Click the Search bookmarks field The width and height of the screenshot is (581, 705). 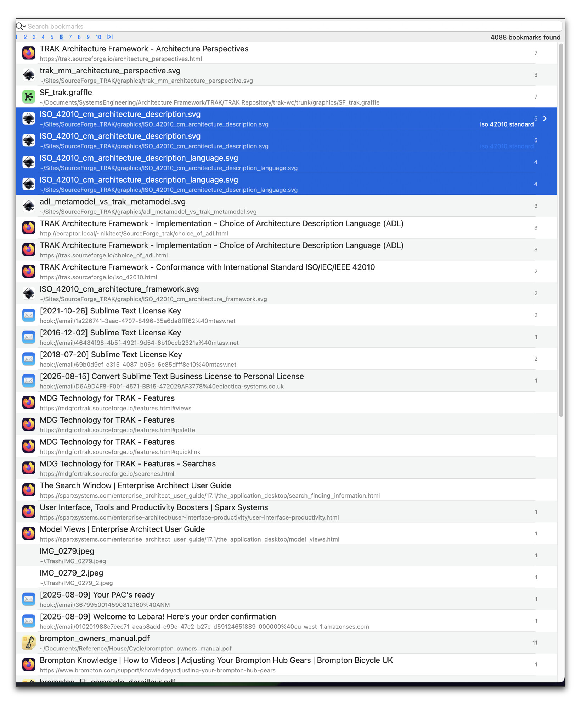click(x=283, y=26)
